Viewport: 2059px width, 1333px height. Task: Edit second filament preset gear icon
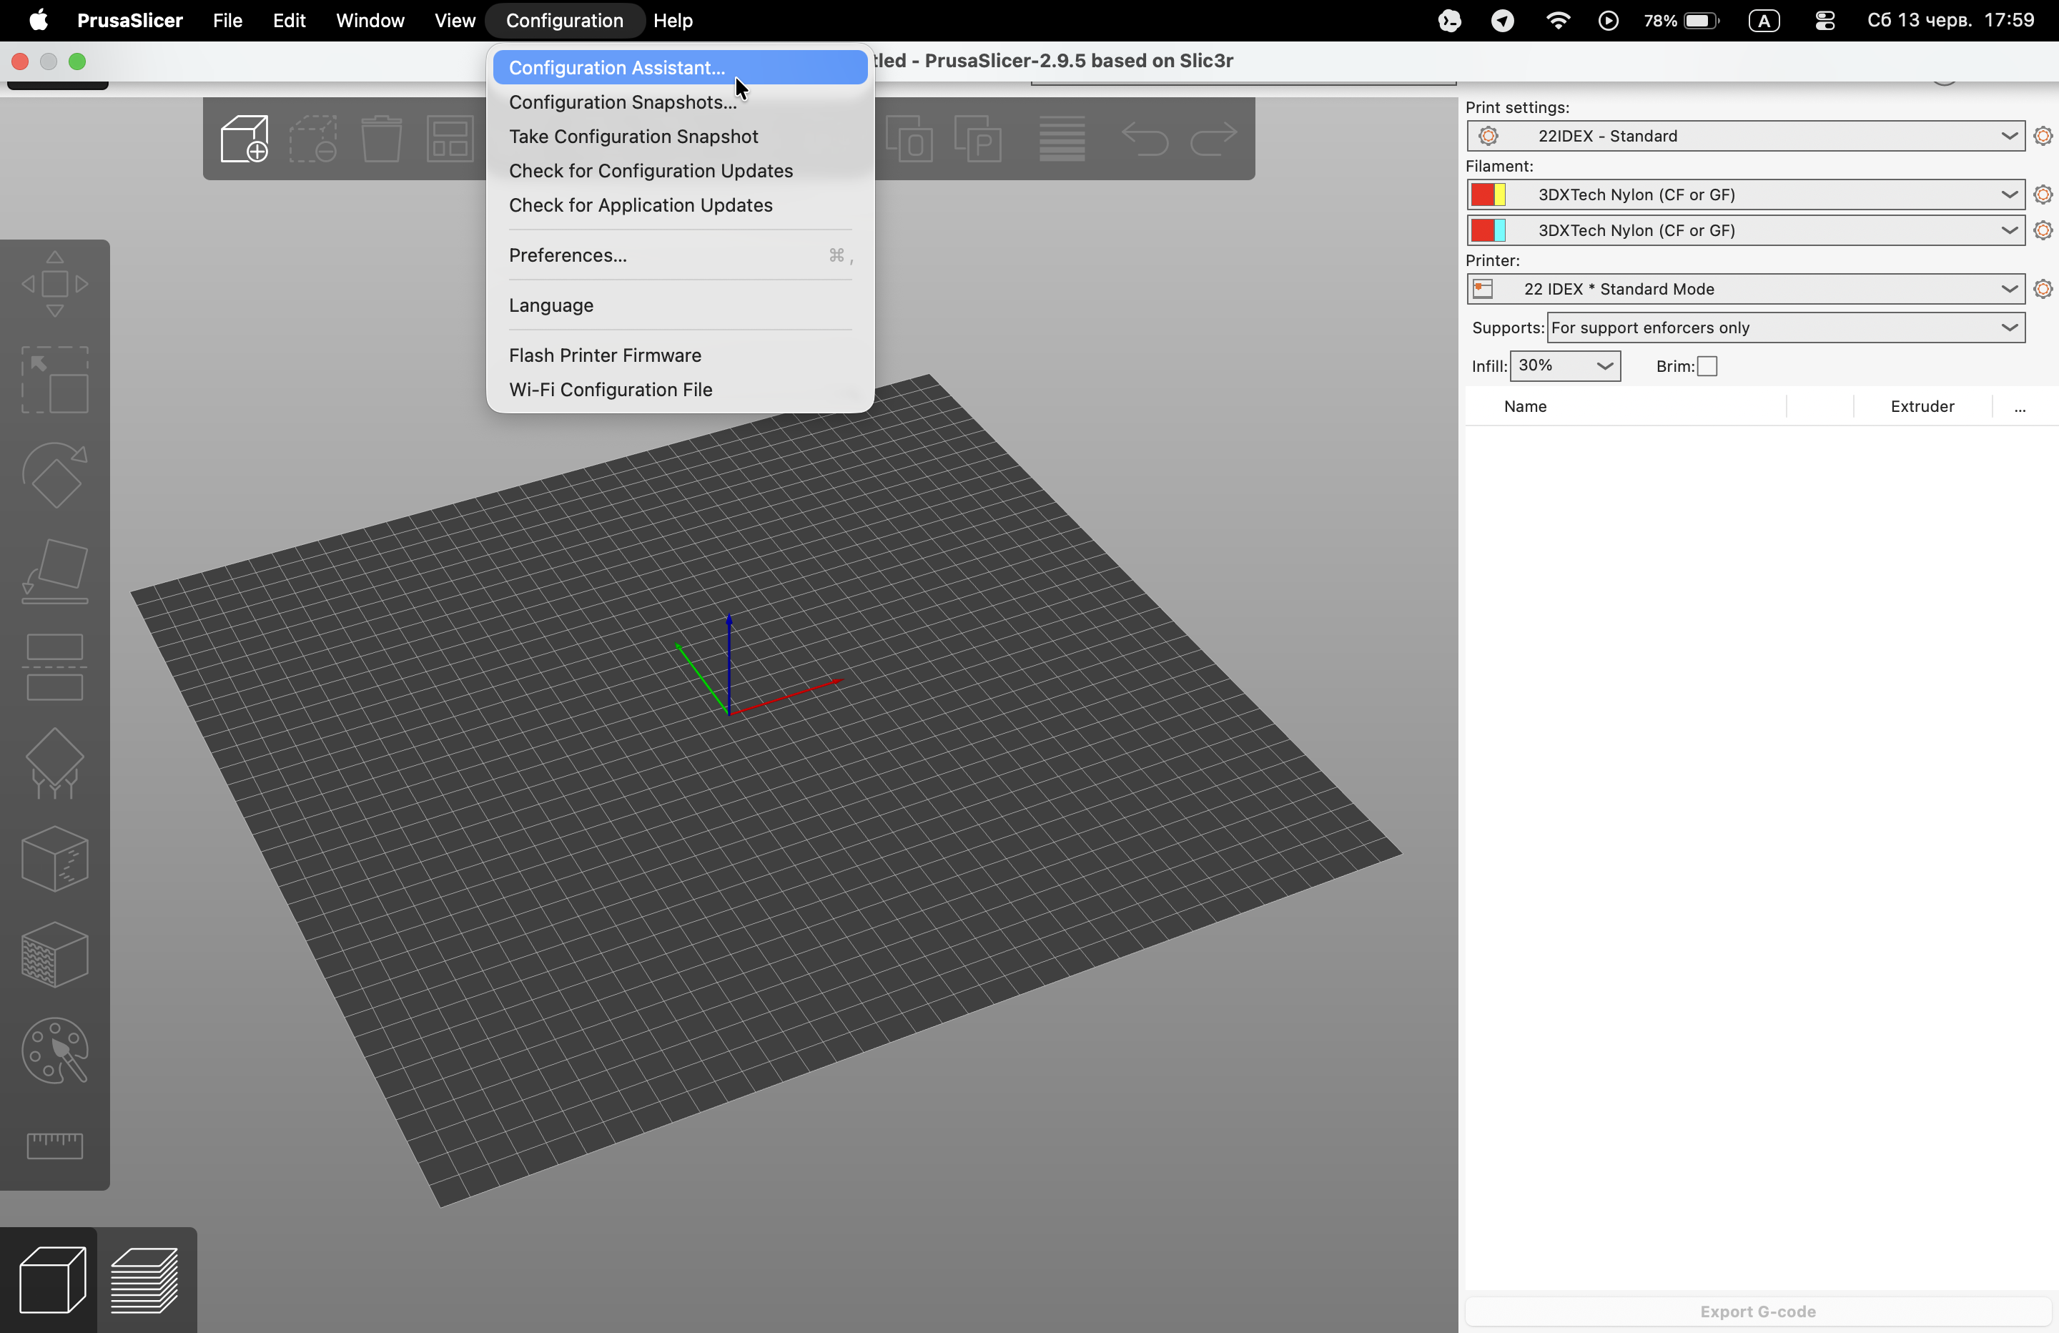(x=2043, y=230)
